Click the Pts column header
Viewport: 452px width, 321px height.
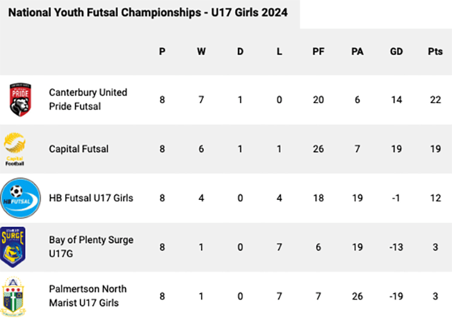[435, 52]
